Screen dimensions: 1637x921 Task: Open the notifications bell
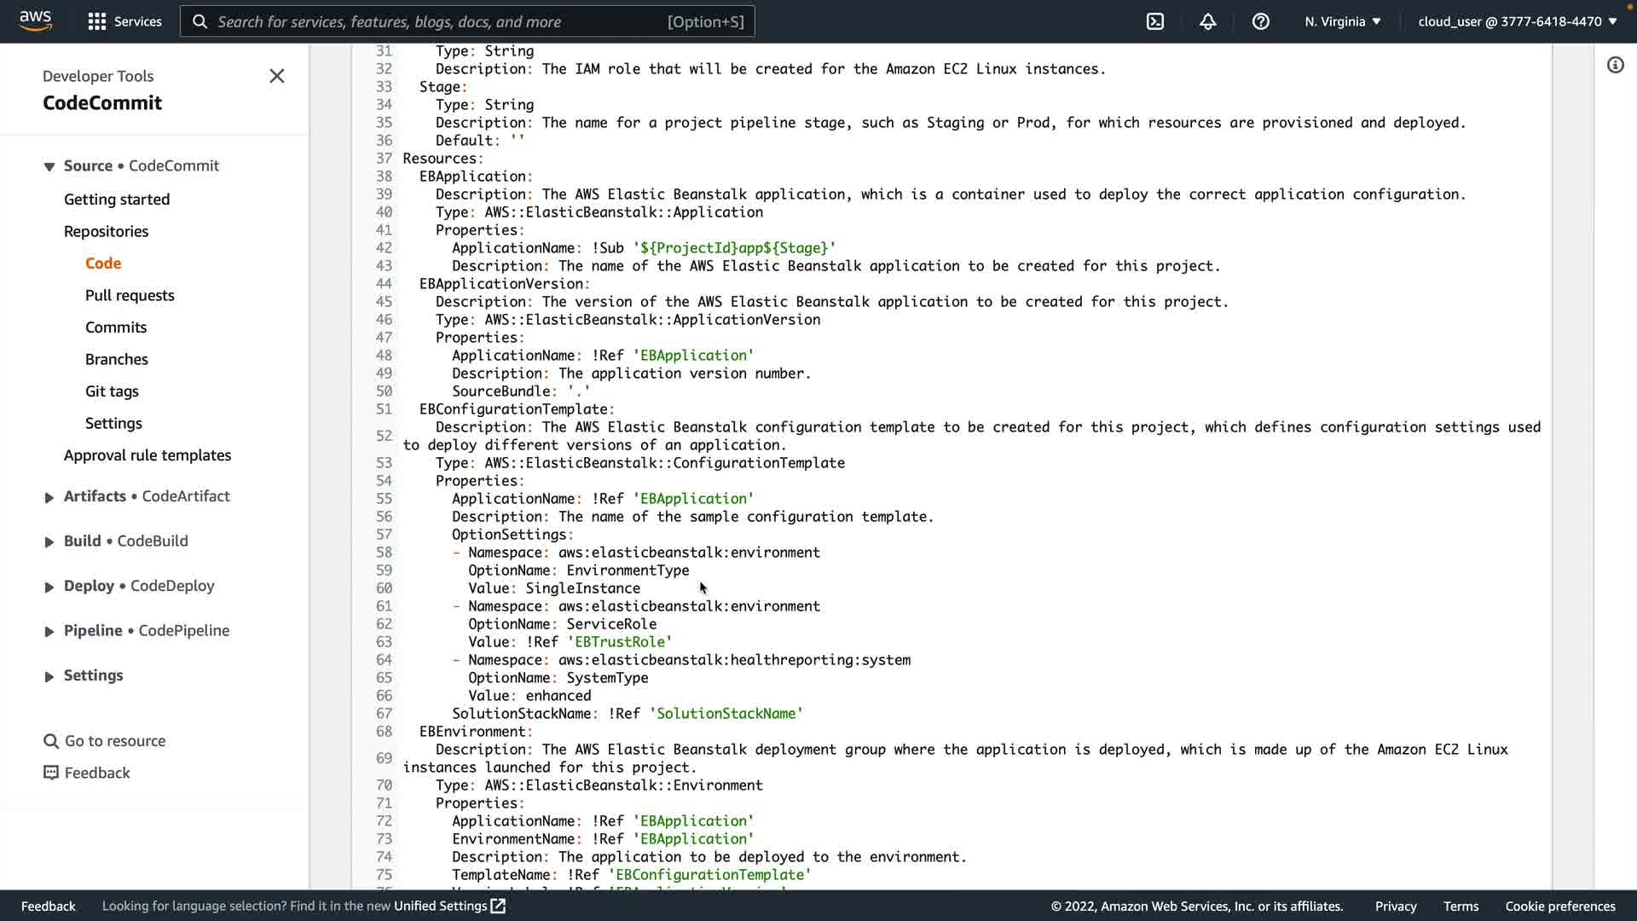(x=1207, y=21)
